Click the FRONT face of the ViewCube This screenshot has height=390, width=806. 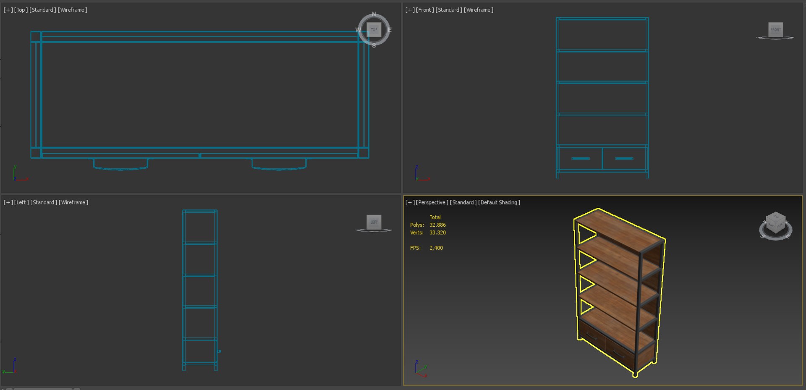coord(775,29)
